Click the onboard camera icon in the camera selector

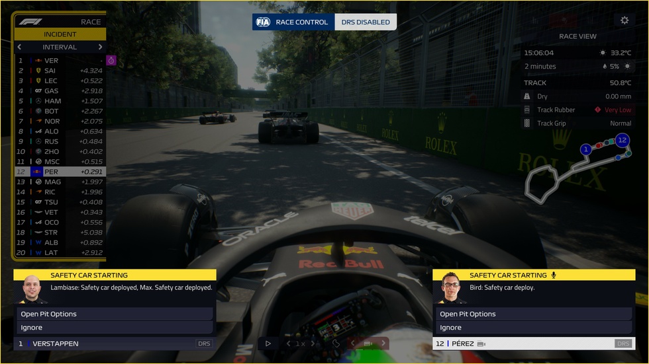coord(368,344)
